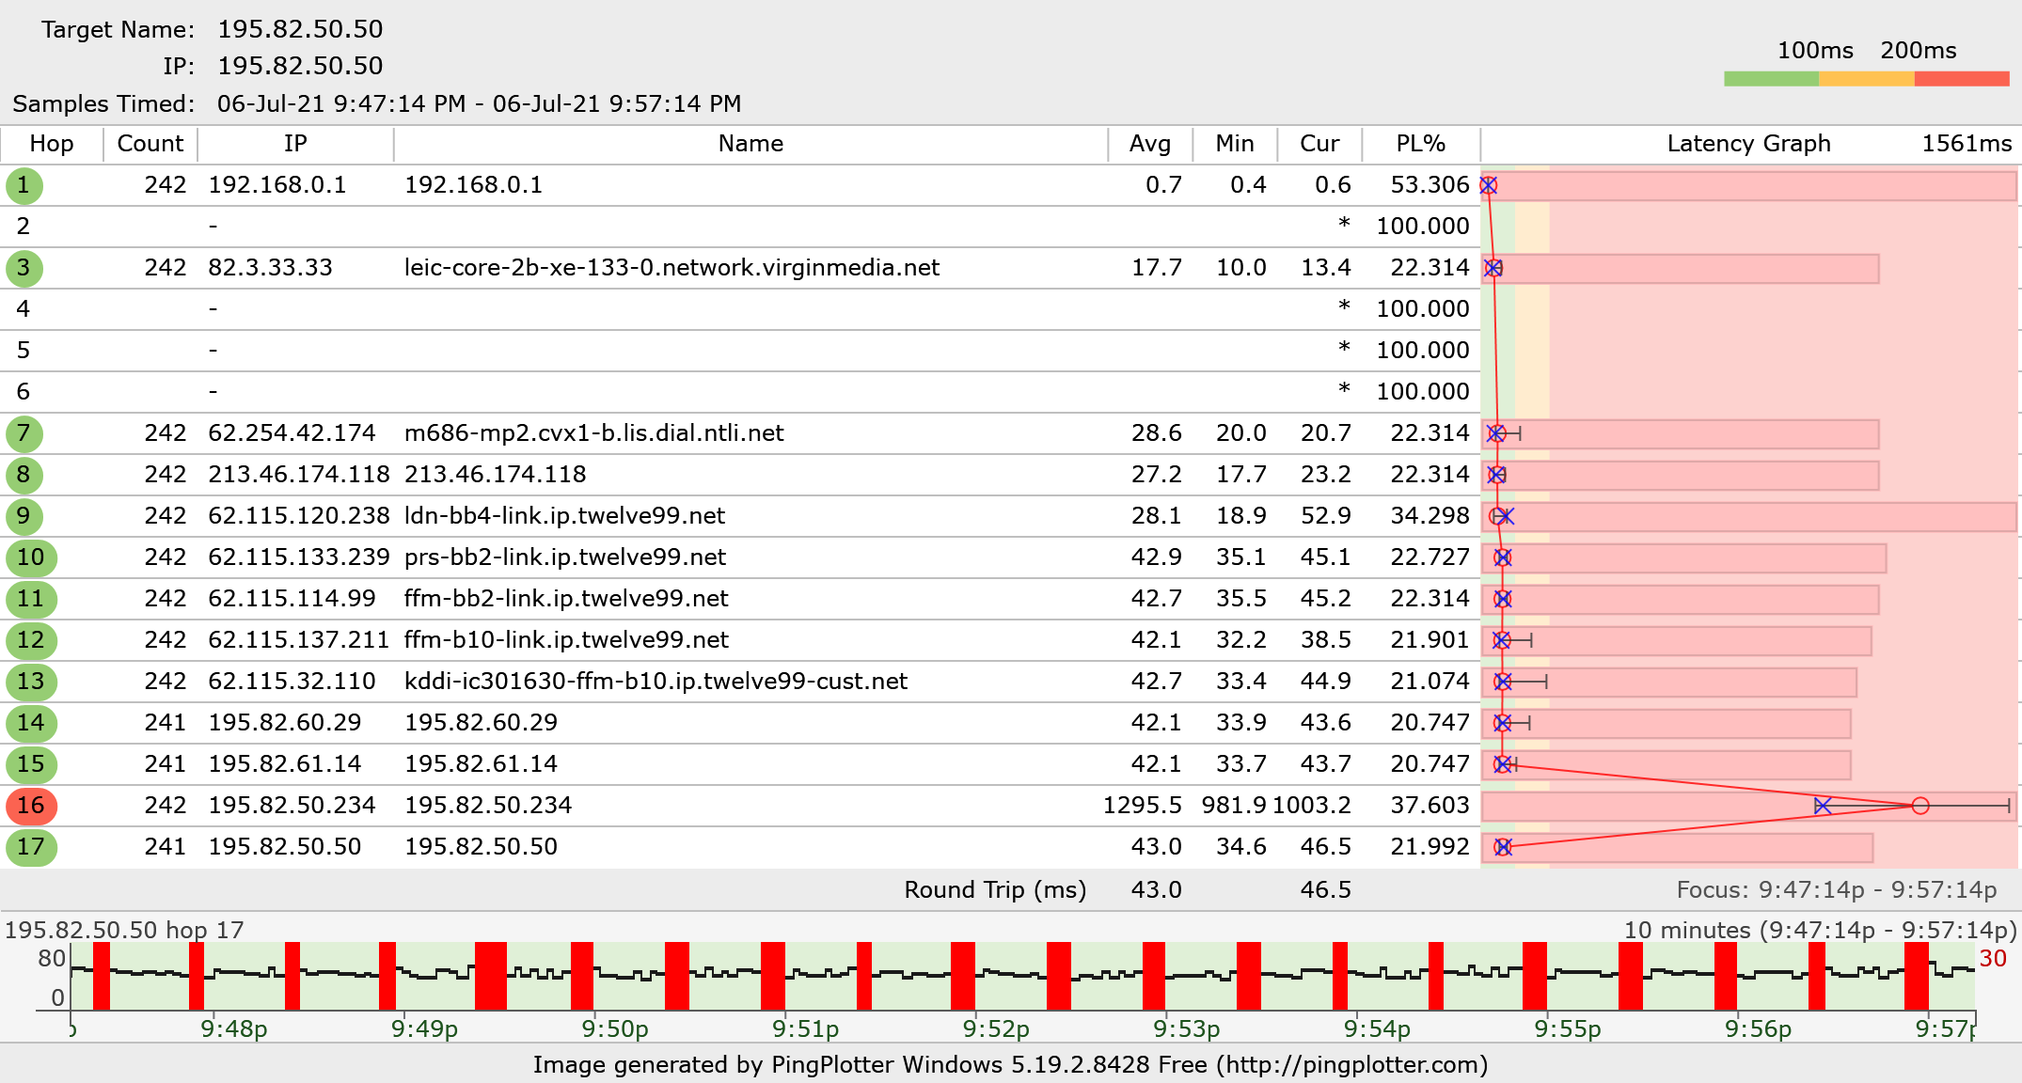This screenshot has width=2022, height=1083.
Task: Select the leic-core-2b virginmedia hostname
Action: pos(671,268)
